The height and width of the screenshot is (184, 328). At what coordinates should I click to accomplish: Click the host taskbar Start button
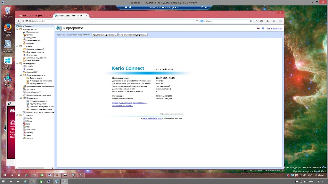pos(3,181)
